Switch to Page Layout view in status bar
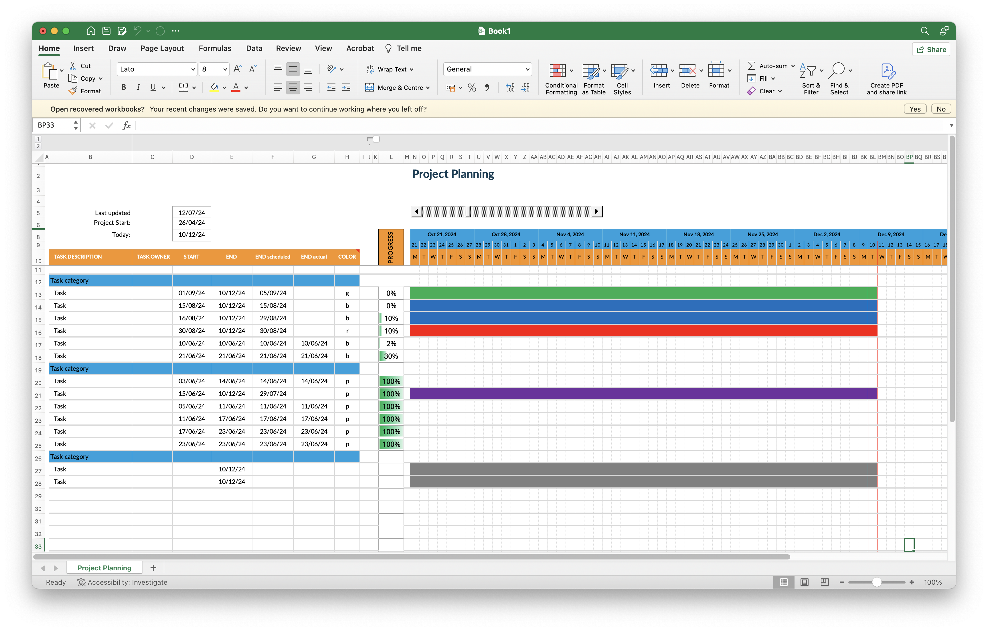The width and height of the screenshot is (988, 631). pos(804,582)
